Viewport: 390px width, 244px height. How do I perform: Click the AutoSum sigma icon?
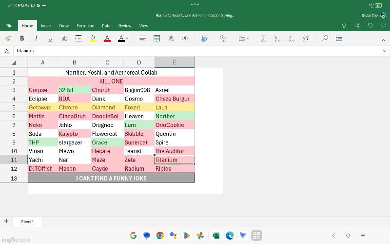[x=263, y=39]
